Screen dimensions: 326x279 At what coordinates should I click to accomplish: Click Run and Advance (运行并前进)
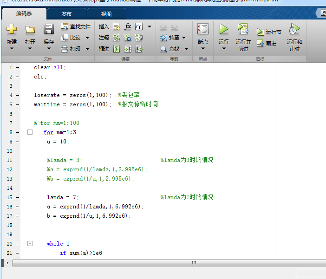tap(243, 37)
